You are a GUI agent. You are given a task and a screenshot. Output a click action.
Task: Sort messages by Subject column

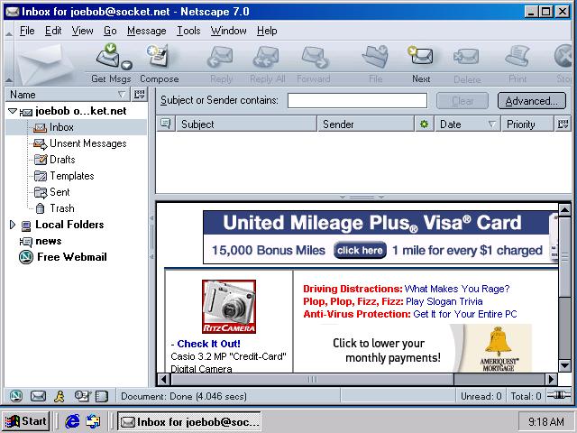pos(246,124)
